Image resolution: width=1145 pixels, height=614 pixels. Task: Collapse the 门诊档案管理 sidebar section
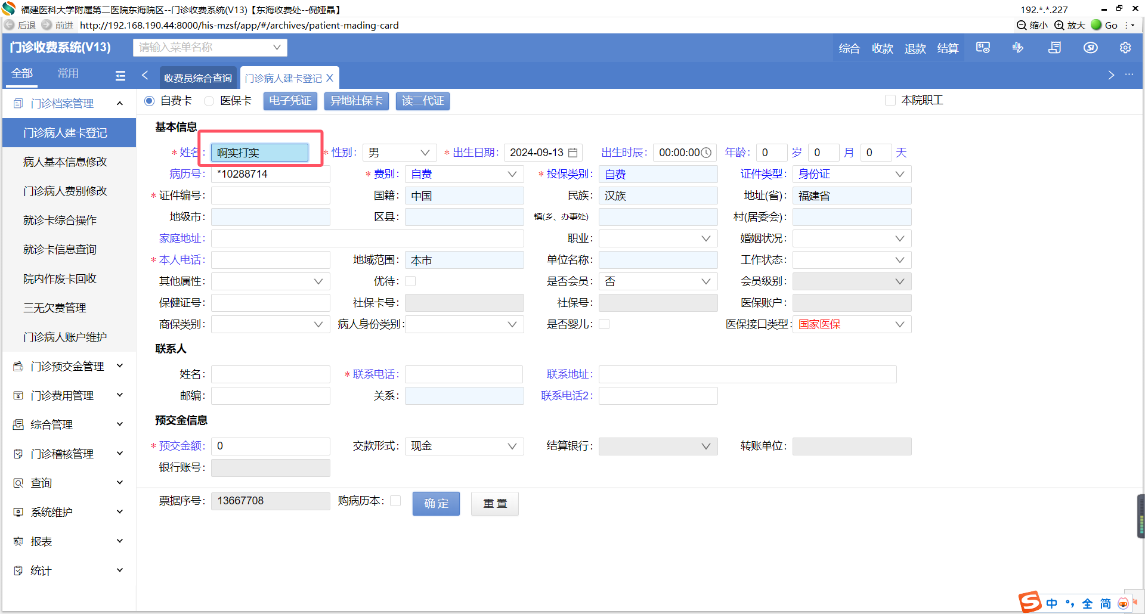[120, 104]
